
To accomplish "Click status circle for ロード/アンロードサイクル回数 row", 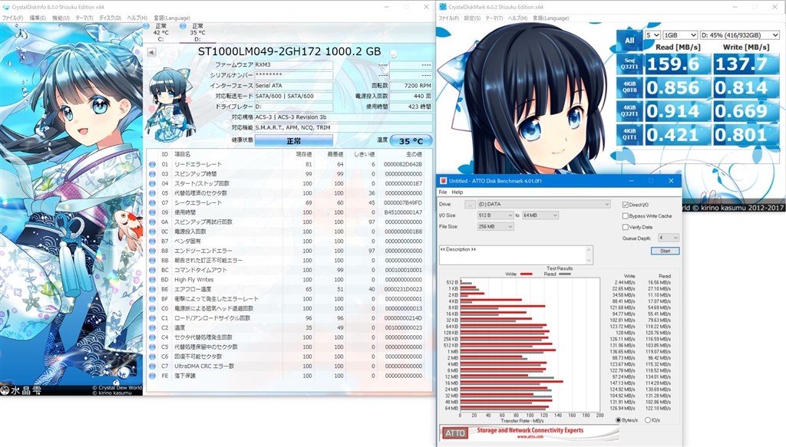I will point(153,318).
